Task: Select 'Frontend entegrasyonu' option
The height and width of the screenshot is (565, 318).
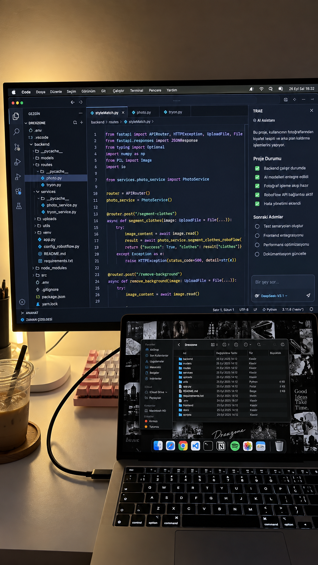Action: [257, 236]
